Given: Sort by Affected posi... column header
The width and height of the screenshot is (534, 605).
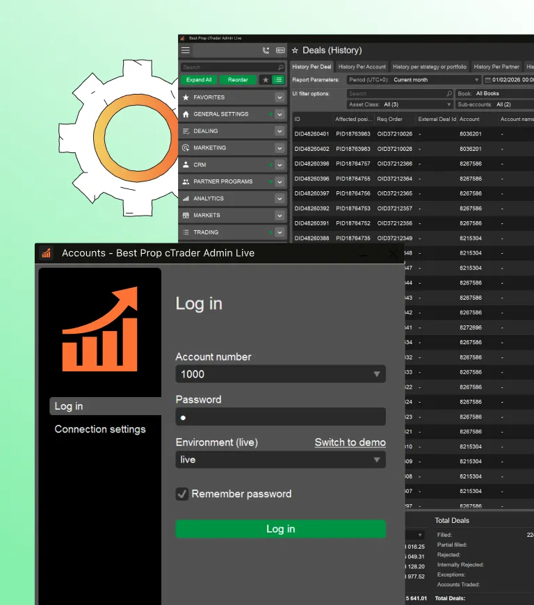Looking at the screenshot, I should pos(354,119).
